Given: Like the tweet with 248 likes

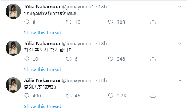Looking at the screenshot, I should point(111,59).
